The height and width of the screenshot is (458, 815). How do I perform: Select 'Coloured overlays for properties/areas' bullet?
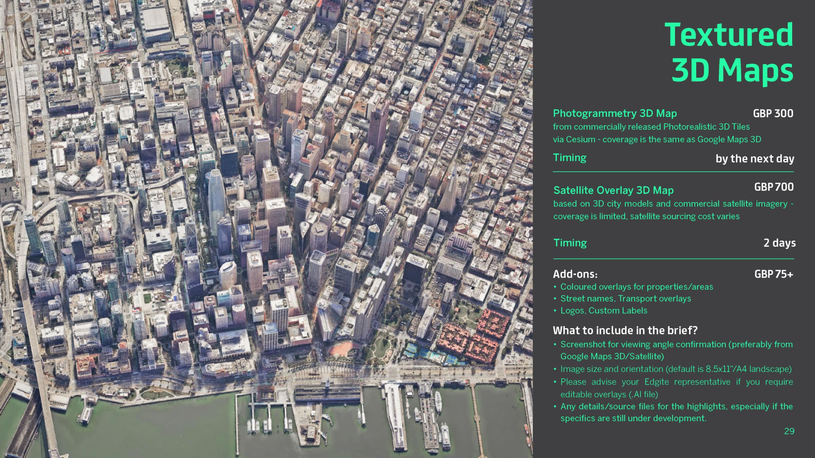tap(636, 287)
